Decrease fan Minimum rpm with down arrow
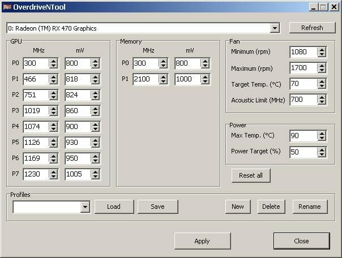The width and height of the screenshot is (342, 258). pyautogui.click(x=322, y=55)
